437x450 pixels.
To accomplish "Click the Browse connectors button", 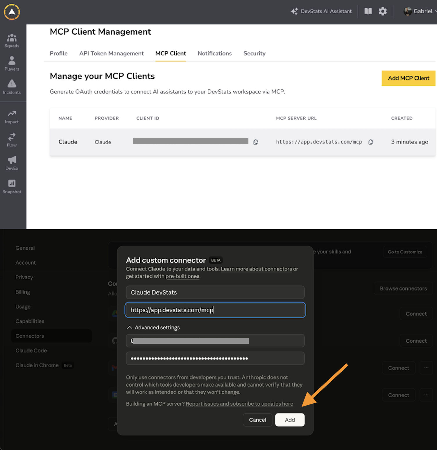I will pyautogui.click(x=403, y=289).
